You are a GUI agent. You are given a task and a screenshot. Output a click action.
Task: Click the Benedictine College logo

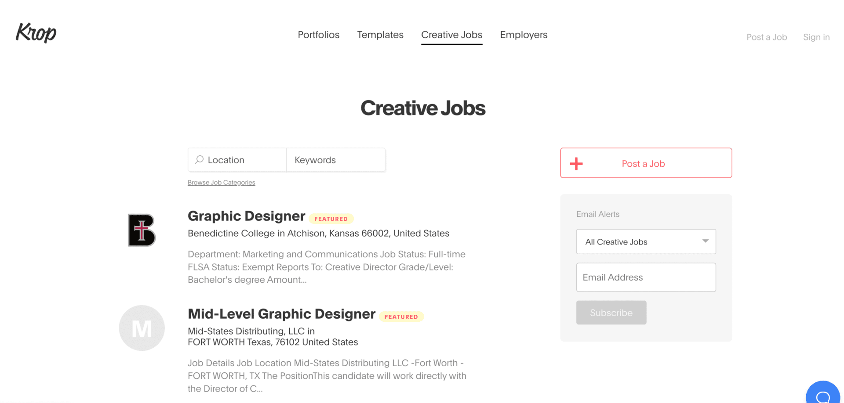pyautogui.click(x=142, y=230)
